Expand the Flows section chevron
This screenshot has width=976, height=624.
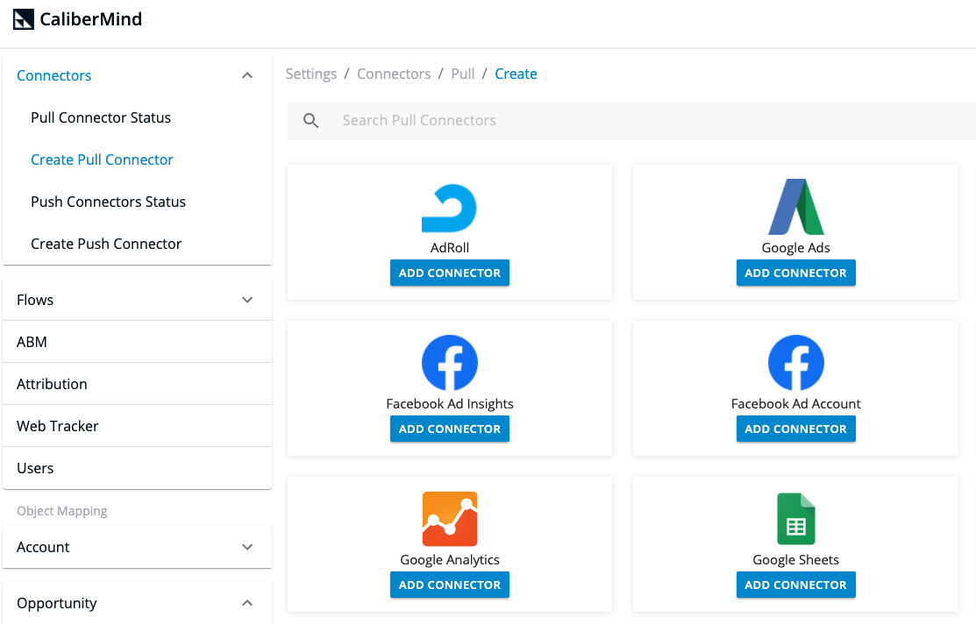click(x=247, y=300)
